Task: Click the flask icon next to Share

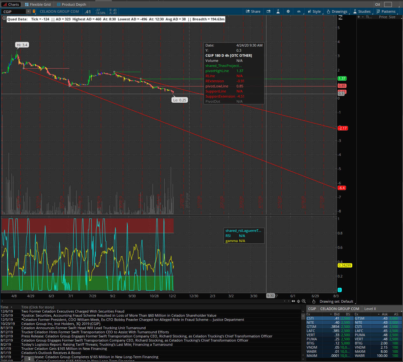Action: coord(278,11)
